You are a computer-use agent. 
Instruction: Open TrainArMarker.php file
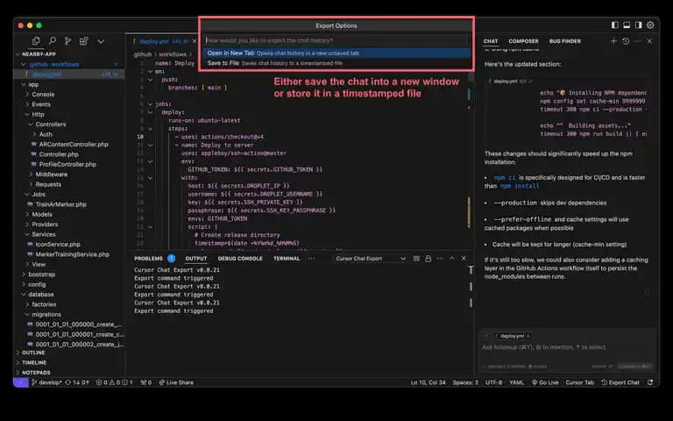(60, 204)
